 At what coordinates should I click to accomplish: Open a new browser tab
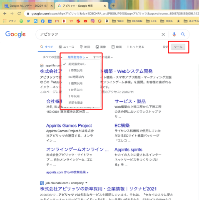113,6
